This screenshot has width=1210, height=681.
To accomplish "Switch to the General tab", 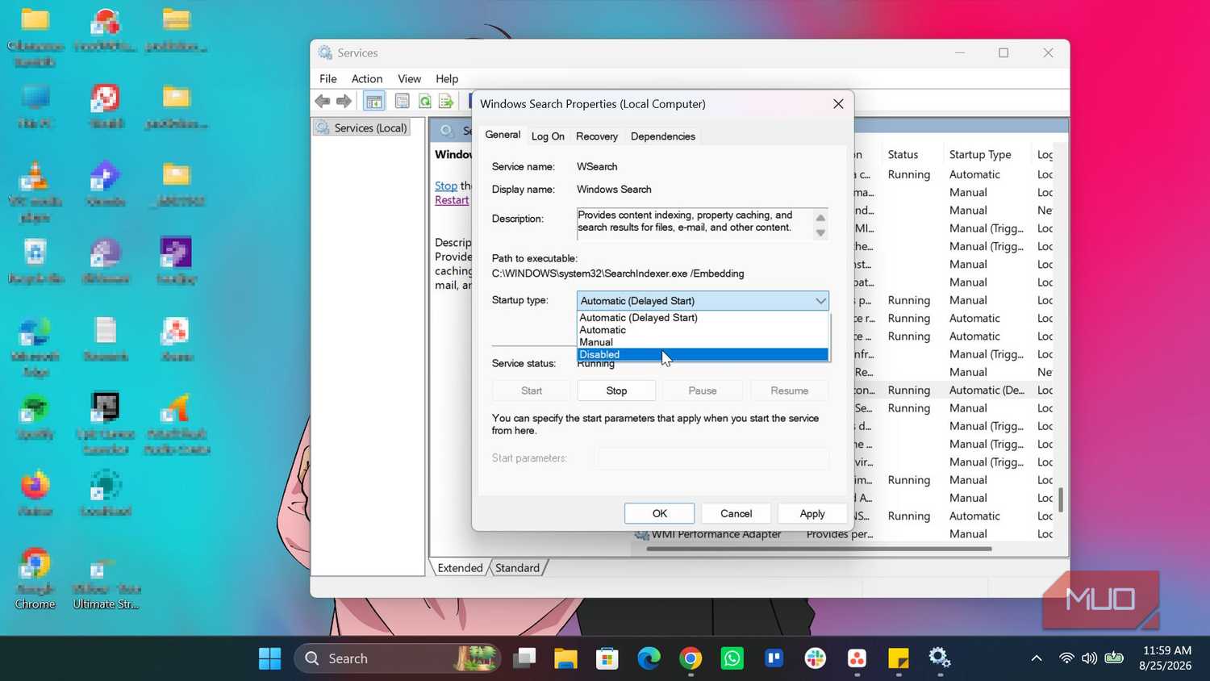I will coord(503,135).
